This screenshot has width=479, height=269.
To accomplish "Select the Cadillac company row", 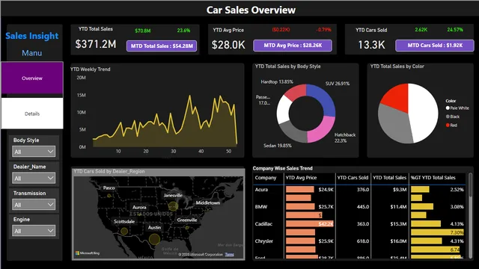I will (359, 223).
